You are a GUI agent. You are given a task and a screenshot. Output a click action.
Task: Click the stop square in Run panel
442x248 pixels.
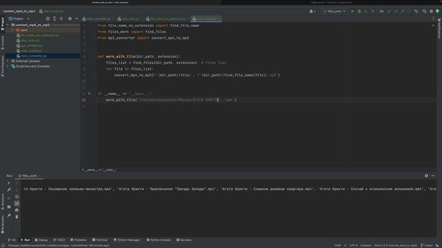click(9, 198)
